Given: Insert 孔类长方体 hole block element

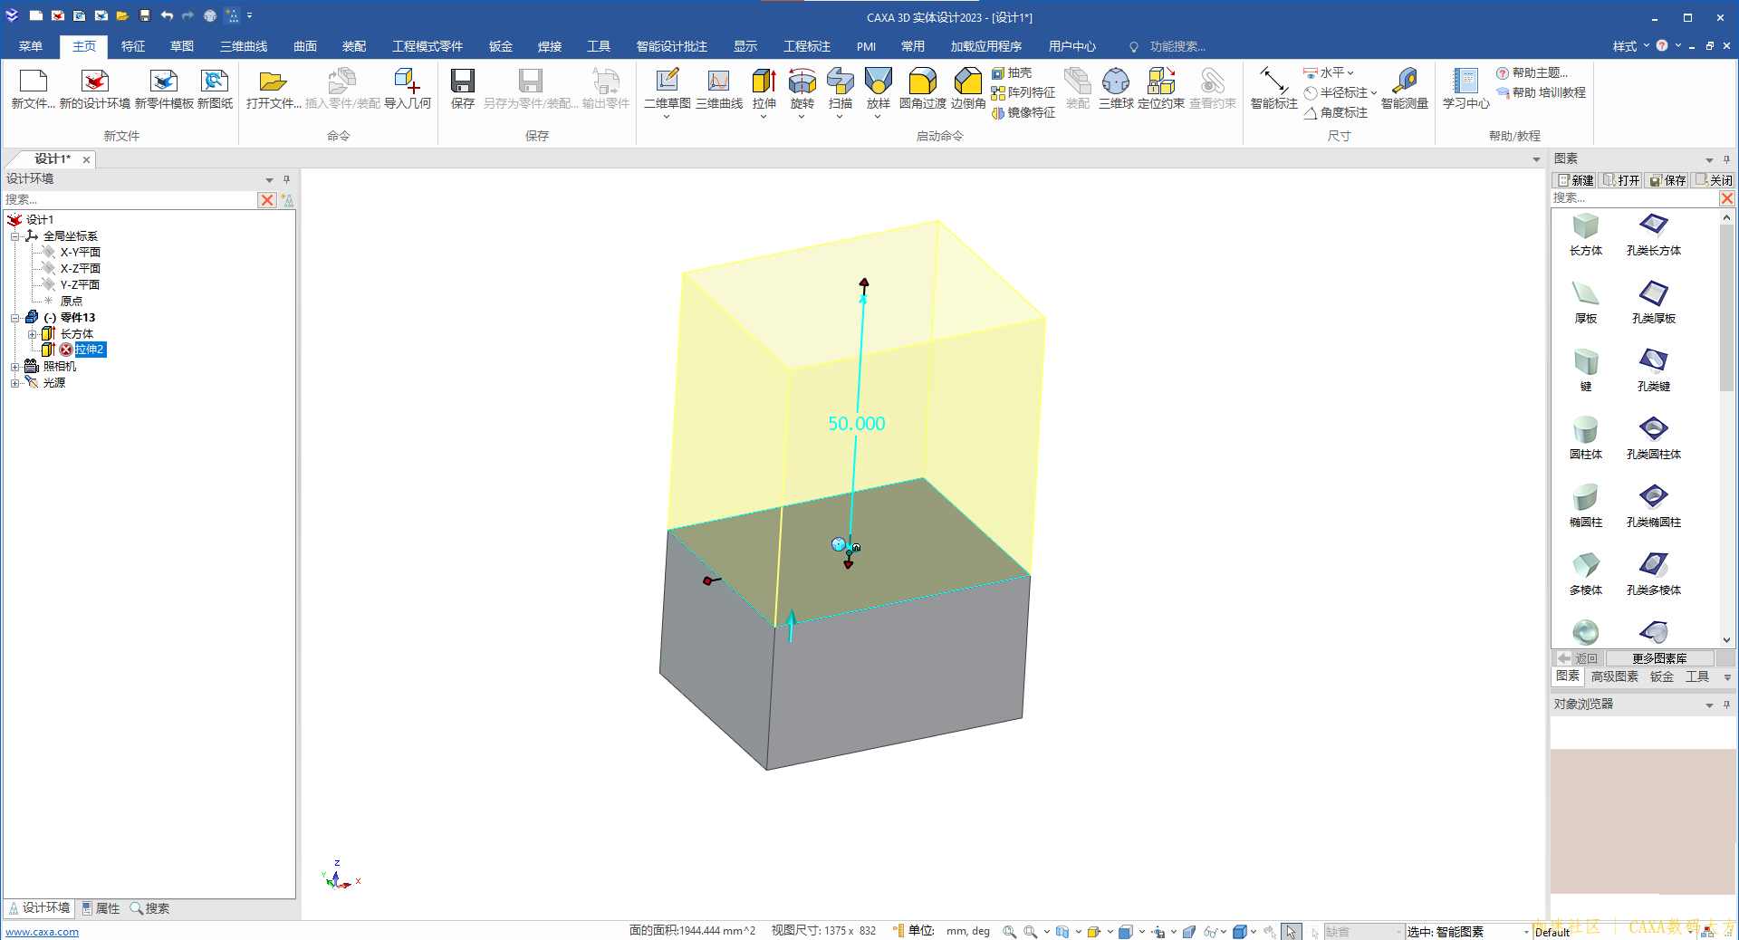Looking at the screenshot, I should 1654,235.
